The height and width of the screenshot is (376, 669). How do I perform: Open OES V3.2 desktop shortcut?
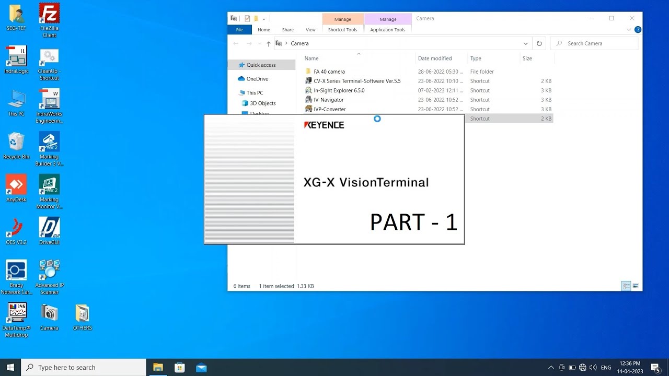click(16, 231)
